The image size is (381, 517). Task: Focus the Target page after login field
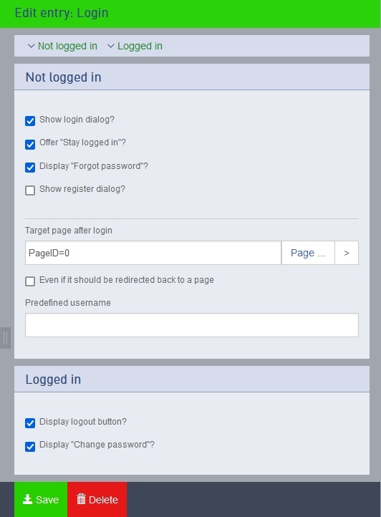click(x=153, y=253)
